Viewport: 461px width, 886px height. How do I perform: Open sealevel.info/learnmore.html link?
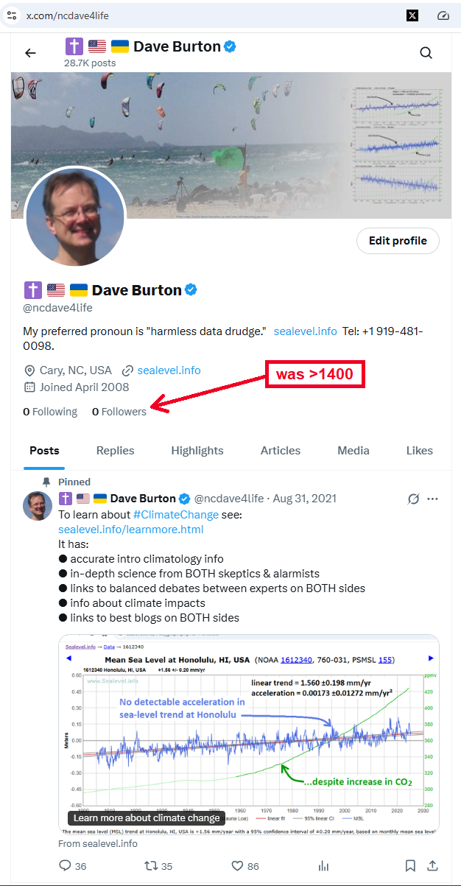130,529
